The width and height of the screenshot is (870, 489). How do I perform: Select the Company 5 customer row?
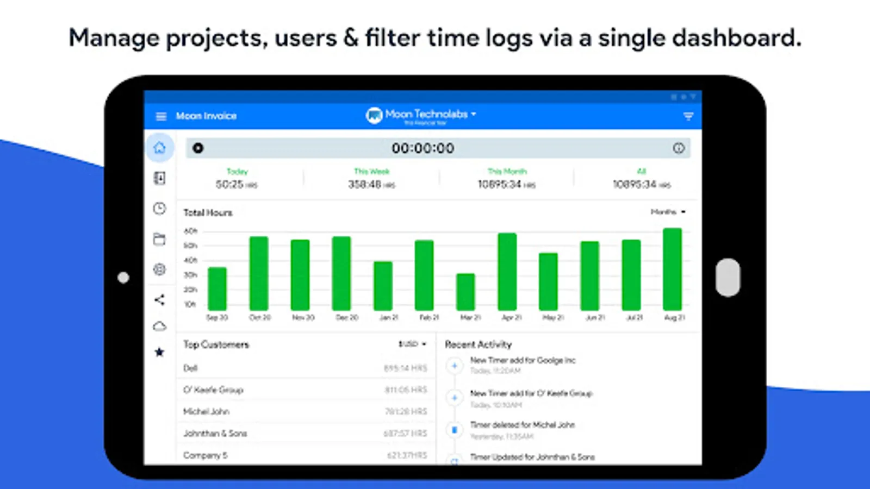[305, 455]
